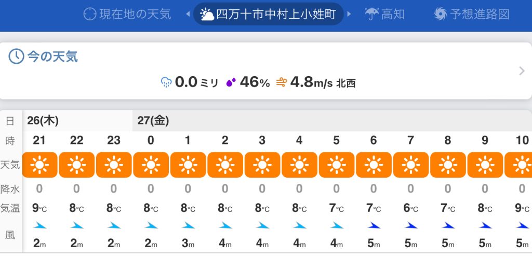The width and height of the screenshot is (532, 256).
Task: Open the current location weather tab
Action: pyautogui.click(x=127, y=14)
